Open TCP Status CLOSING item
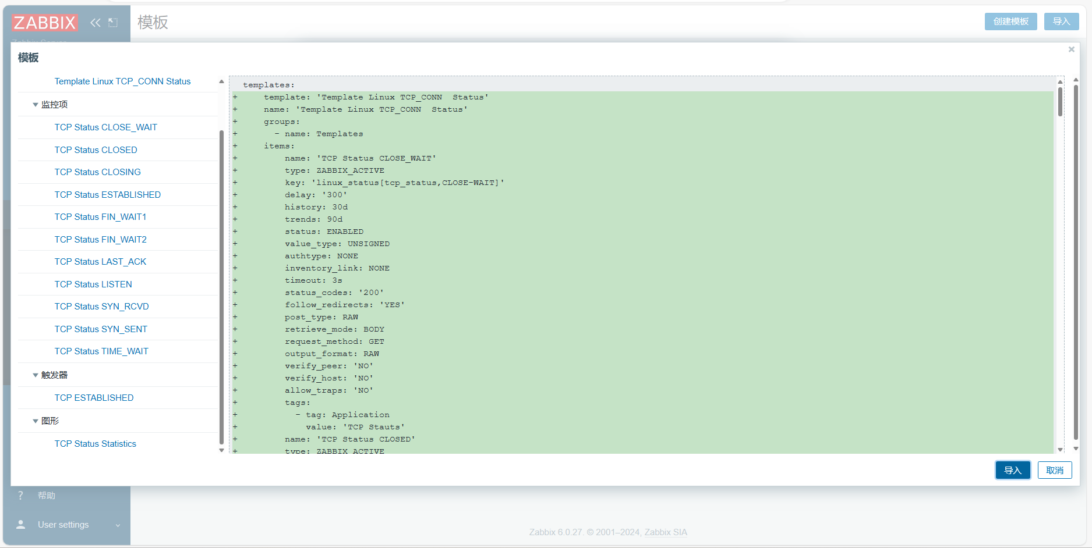 [x=98, y=172]
